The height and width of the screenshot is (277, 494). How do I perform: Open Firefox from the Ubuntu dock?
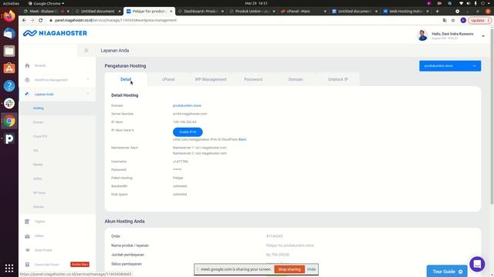tap(9, 15)
